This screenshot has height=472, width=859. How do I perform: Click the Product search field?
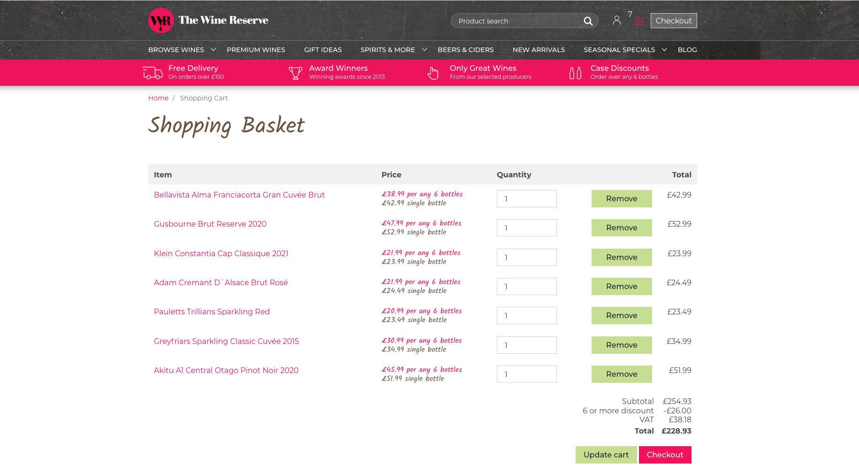click(516, 21)
